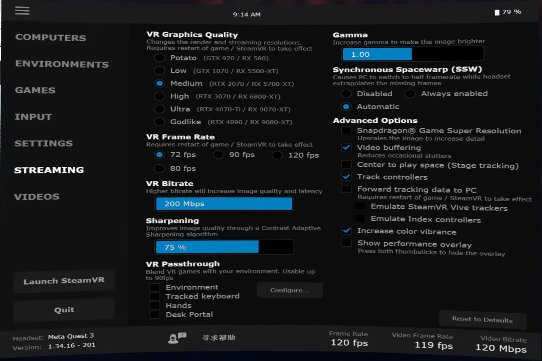The image size is (542, 361).
Task: Select Ultra graphics quality
Action: [x=159, y=109]
